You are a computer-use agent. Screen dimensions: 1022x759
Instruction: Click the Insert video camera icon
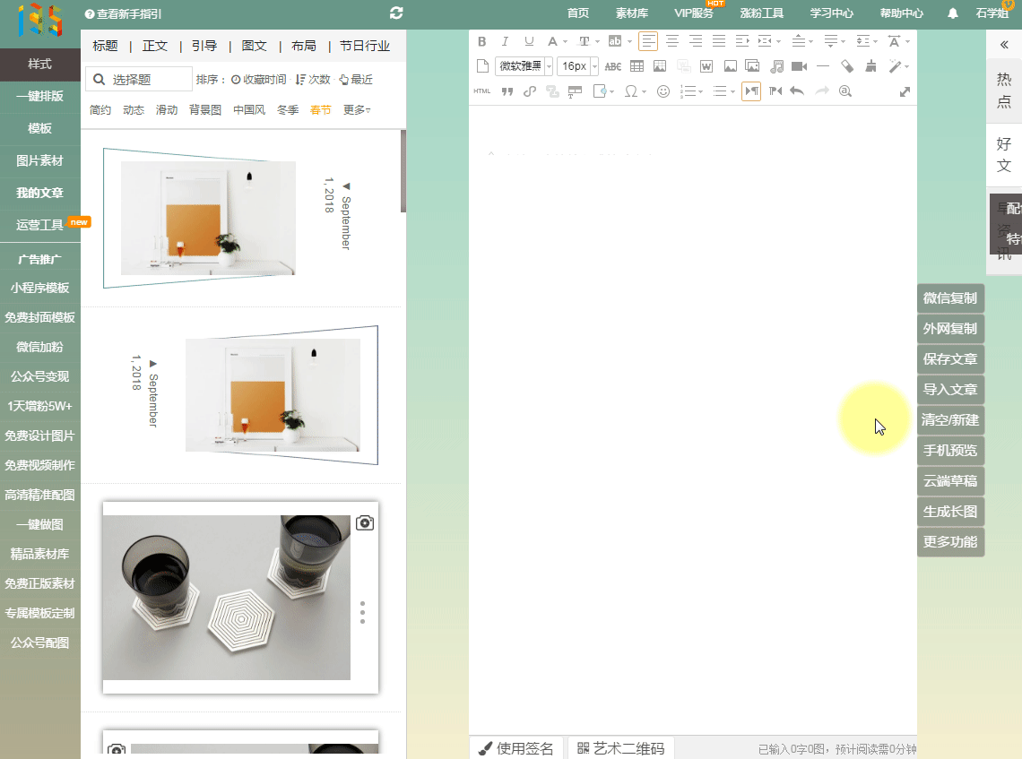(799, 66)
